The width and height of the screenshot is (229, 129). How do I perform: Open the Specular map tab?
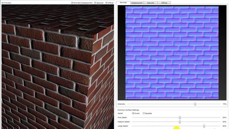pyautogui.click(x=150, y=3)
